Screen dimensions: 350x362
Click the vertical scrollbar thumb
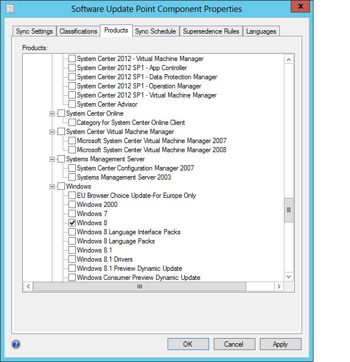tap(288, 210)
